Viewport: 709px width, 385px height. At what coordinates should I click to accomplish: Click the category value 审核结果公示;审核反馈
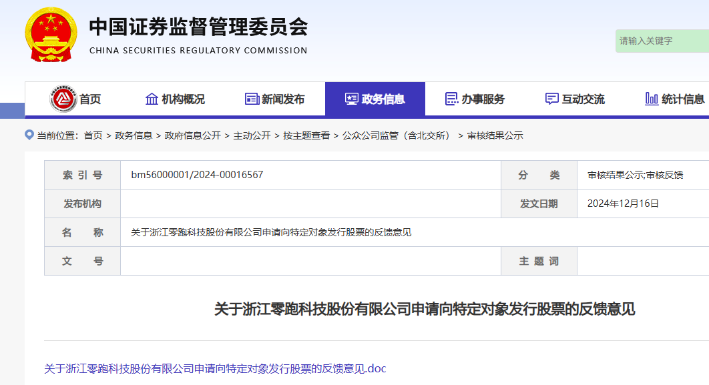pyautogui.click(x=635, y=175)
